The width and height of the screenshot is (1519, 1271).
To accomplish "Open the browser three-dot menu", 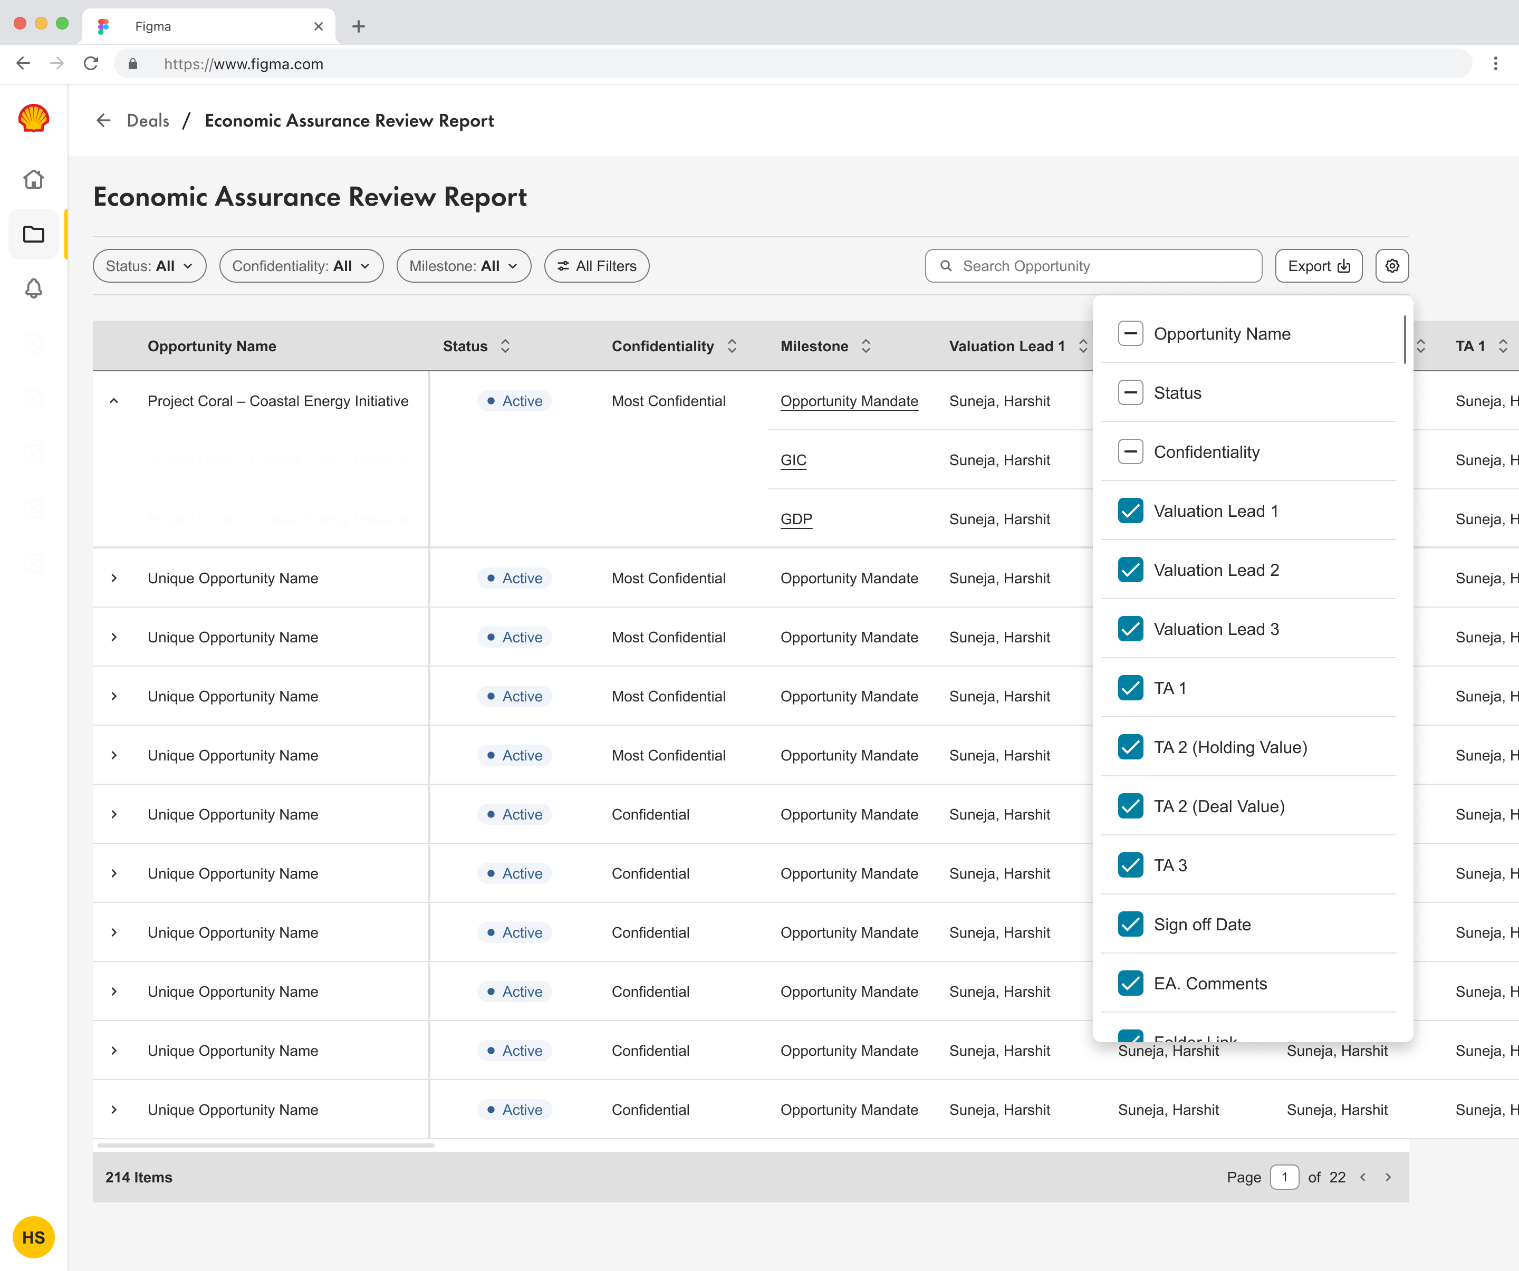I will [1495, 64].
